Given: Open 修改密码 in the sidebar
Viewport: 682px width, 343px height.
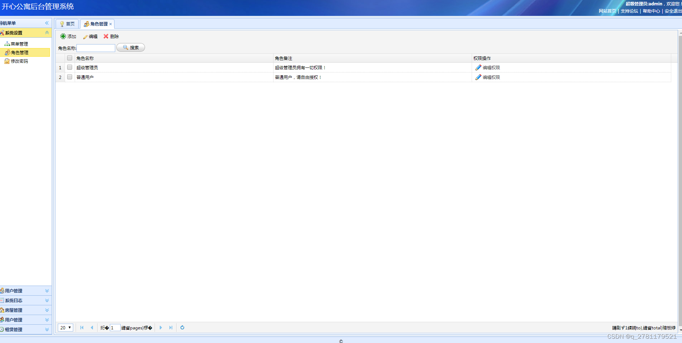Looking at the screenshot, I should [19, 61].
